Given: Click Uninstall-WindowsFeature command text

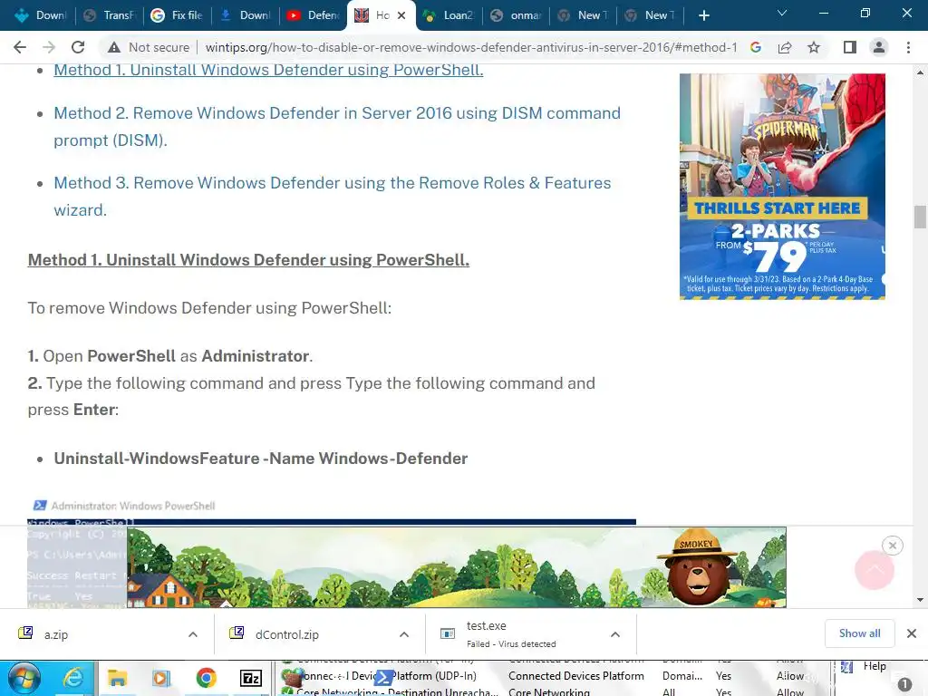Looking at the screenshot, I should tap(260, 459).
